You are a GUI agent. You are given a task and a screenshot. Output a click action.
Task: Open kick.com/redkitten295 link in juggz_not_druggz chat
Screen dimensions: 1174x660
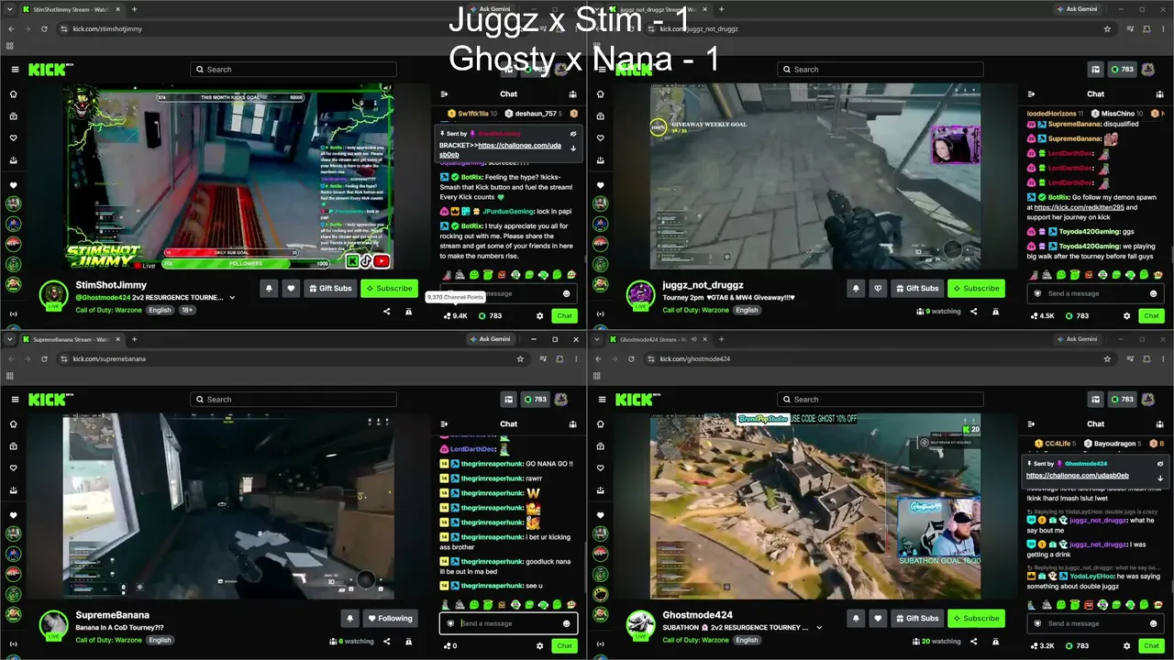[1079, 207]
